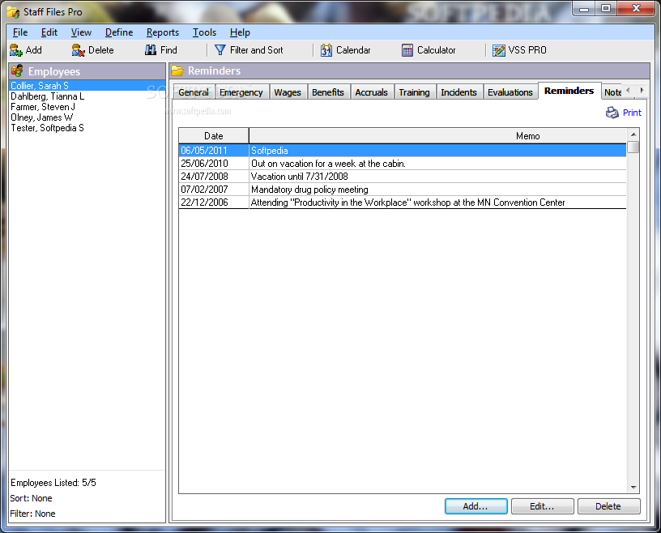The height and width of the screenshot is (533, 661).
Task: Click the Find binoculars icon
Action: pyautogui.click(x=151, y=50)
